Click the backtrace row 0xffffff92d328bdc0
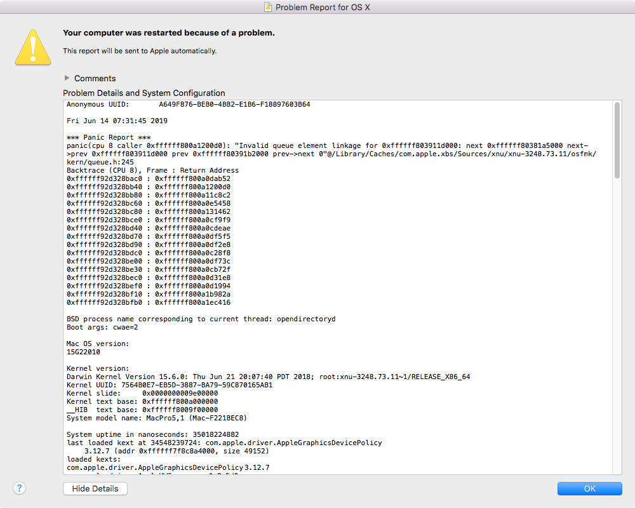635x508 pixels. [149, 253]
